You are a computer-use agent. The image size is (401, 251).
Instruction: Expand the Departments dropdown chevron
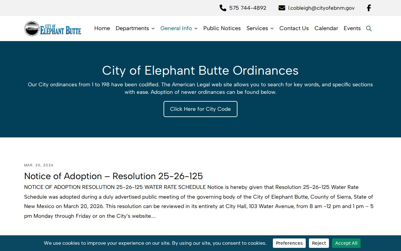tap(153, 29)
